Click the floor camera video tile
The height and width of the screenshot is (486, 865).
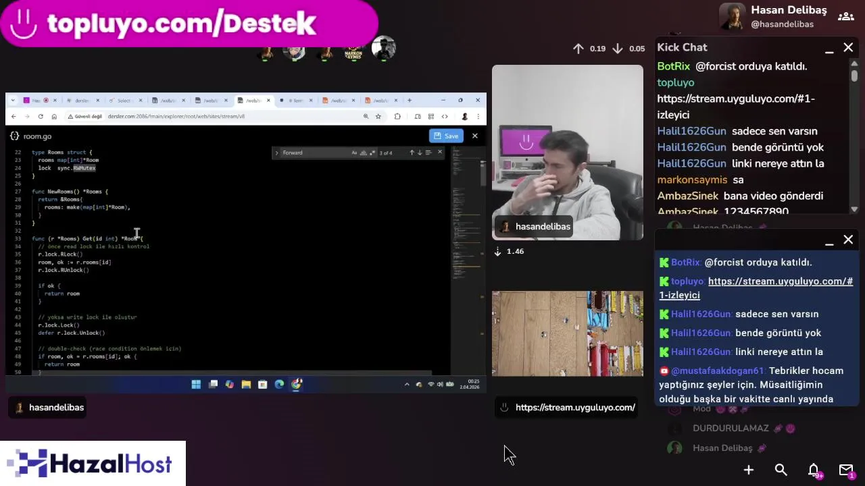click(x=568, y=333)
